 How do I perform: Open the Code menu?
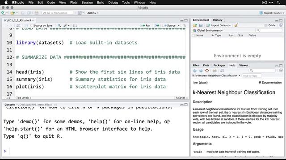[51, 3]
